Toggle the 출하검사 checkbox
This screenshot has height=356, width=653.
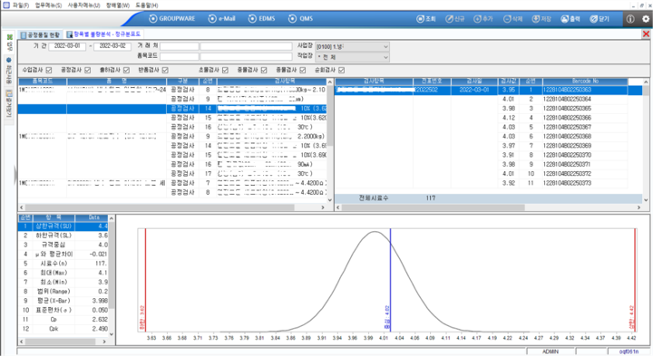(x=126, y=70)
